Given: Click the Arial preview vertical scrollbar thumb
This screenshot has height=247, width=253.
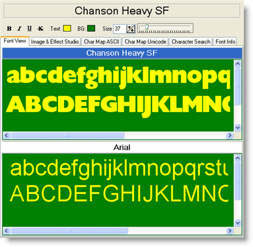Looking at the screenshot, I should pos(238,181).
